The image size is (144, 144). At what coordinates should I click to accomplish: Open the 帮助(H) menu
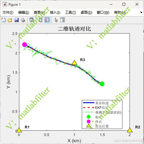(x=120, y=12)
